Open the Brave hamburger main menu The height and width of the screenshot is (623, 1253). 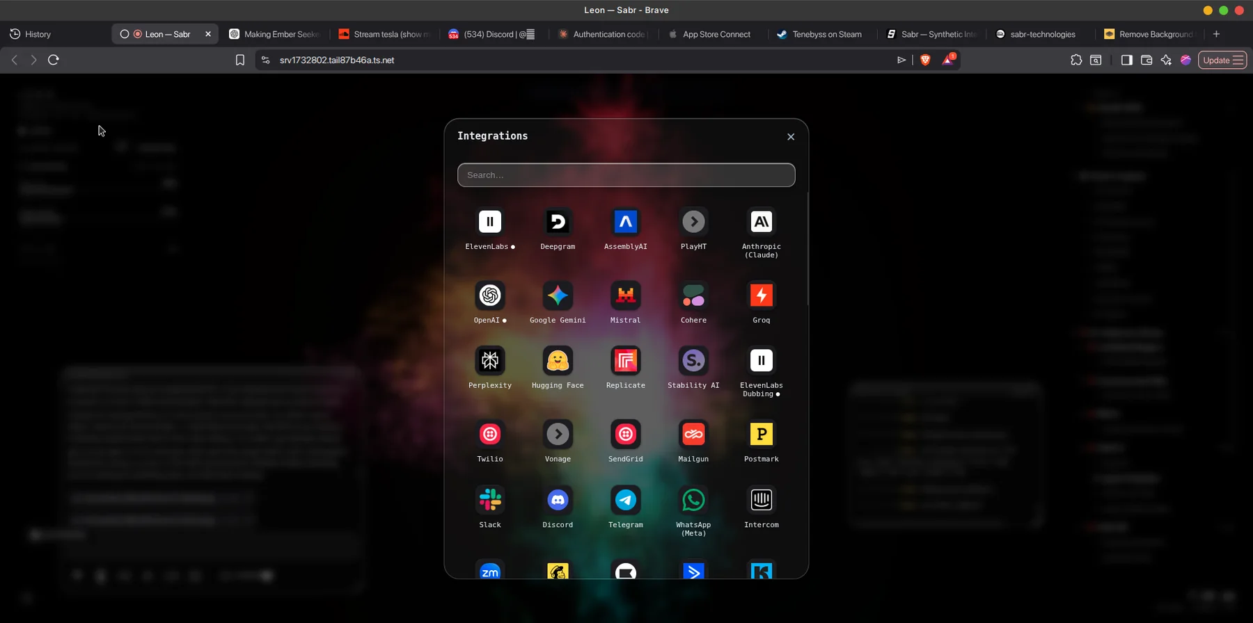pos(1238,60)
